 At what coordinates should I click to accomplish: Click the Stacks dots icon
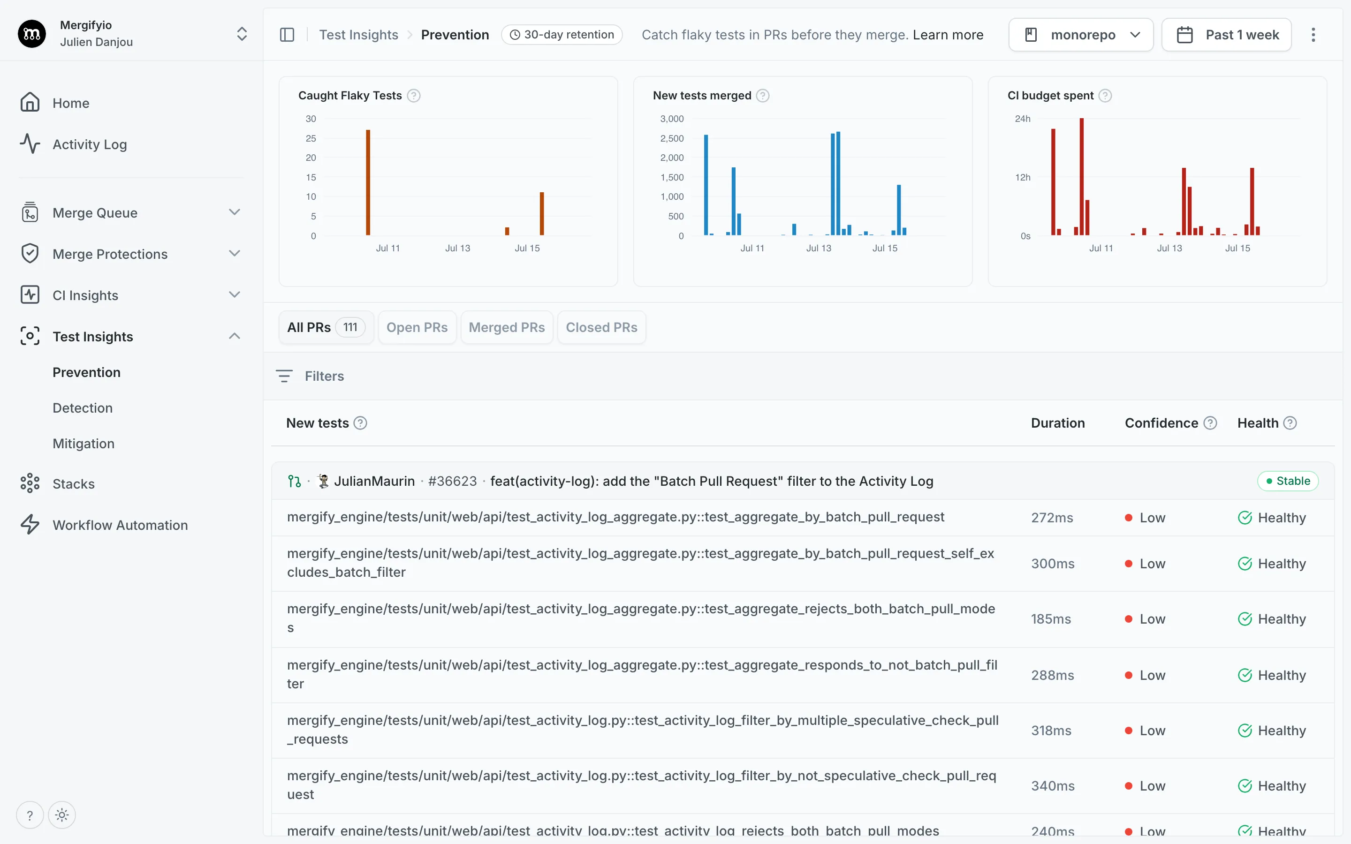pos(30,484)
